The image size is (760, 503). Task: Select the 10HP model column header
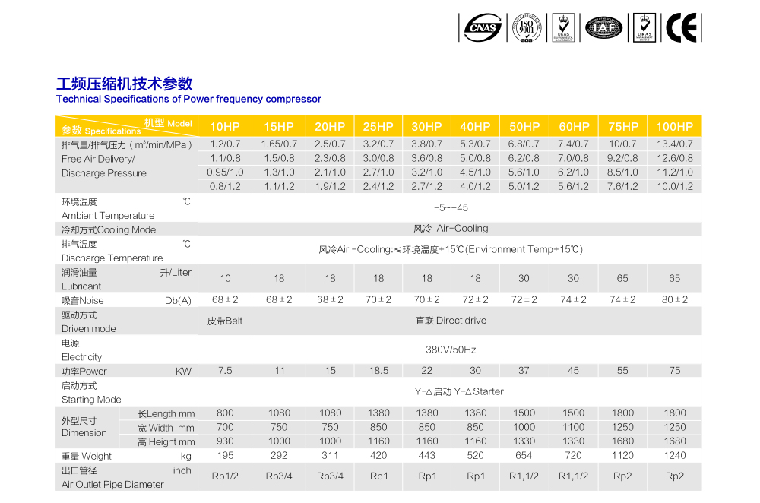coord(225,127)
